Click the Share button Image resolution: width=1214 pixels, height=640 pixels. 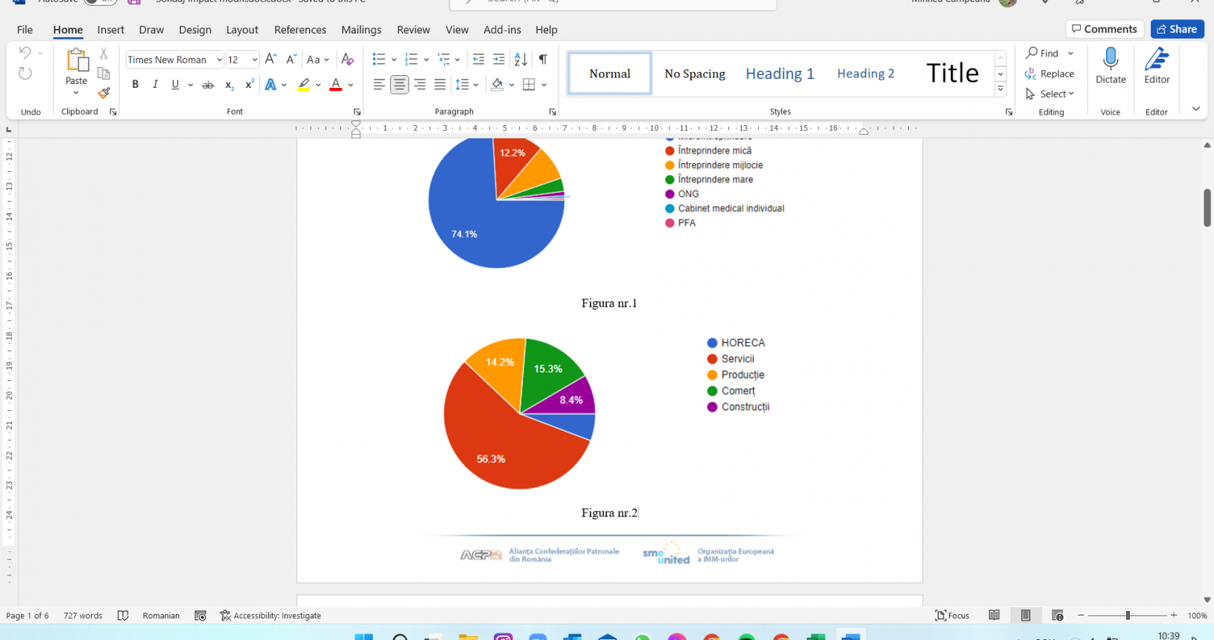tap(1177, 29)
